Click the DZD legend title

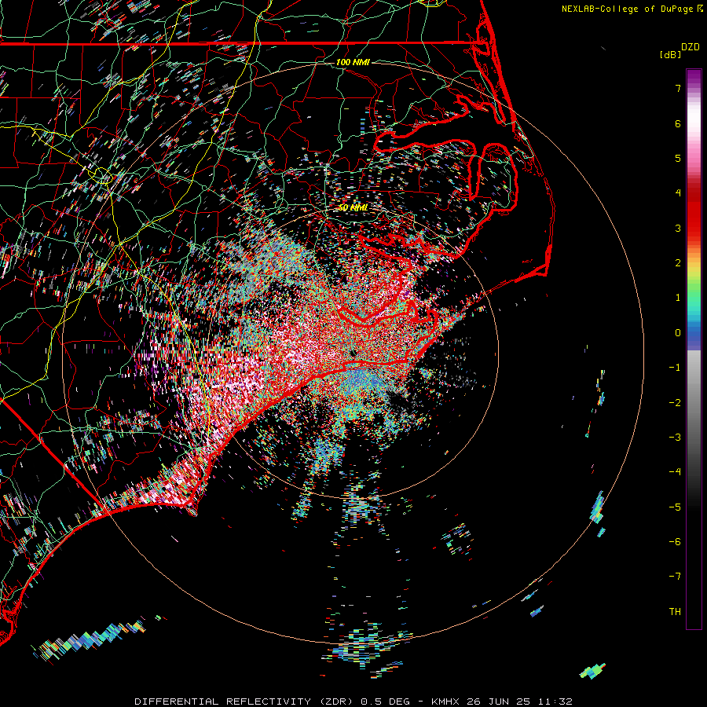691,47
